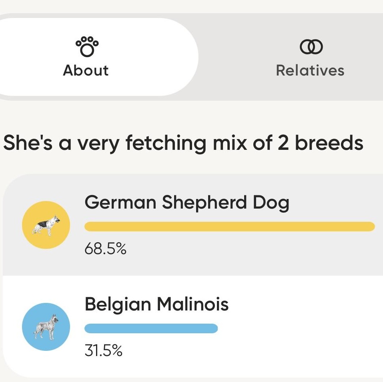This screenshot has width=383, height=382.
Task: Click the paw print icon
Action: tap(86, 47)
